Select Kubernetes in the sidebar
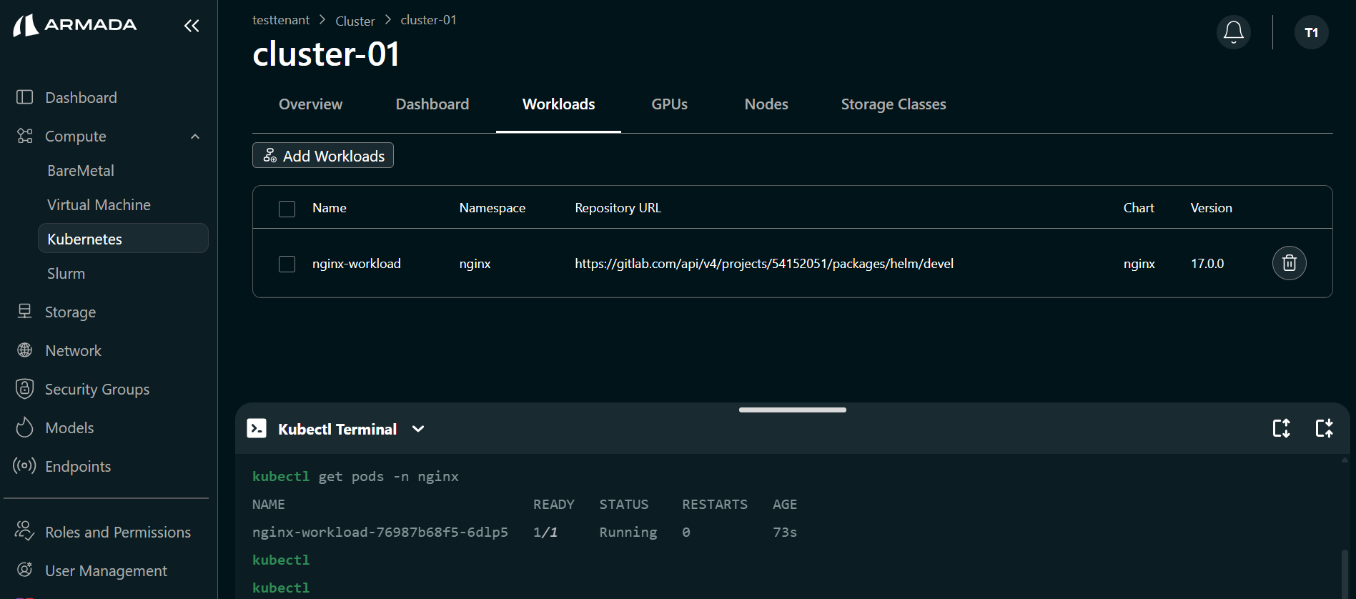Viewport: 1356px width, 599px height. click(123, 238)
